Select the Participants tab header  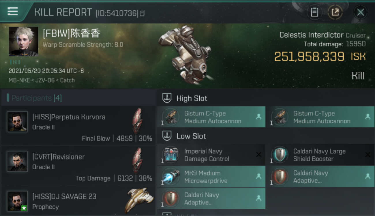(36, 98)
